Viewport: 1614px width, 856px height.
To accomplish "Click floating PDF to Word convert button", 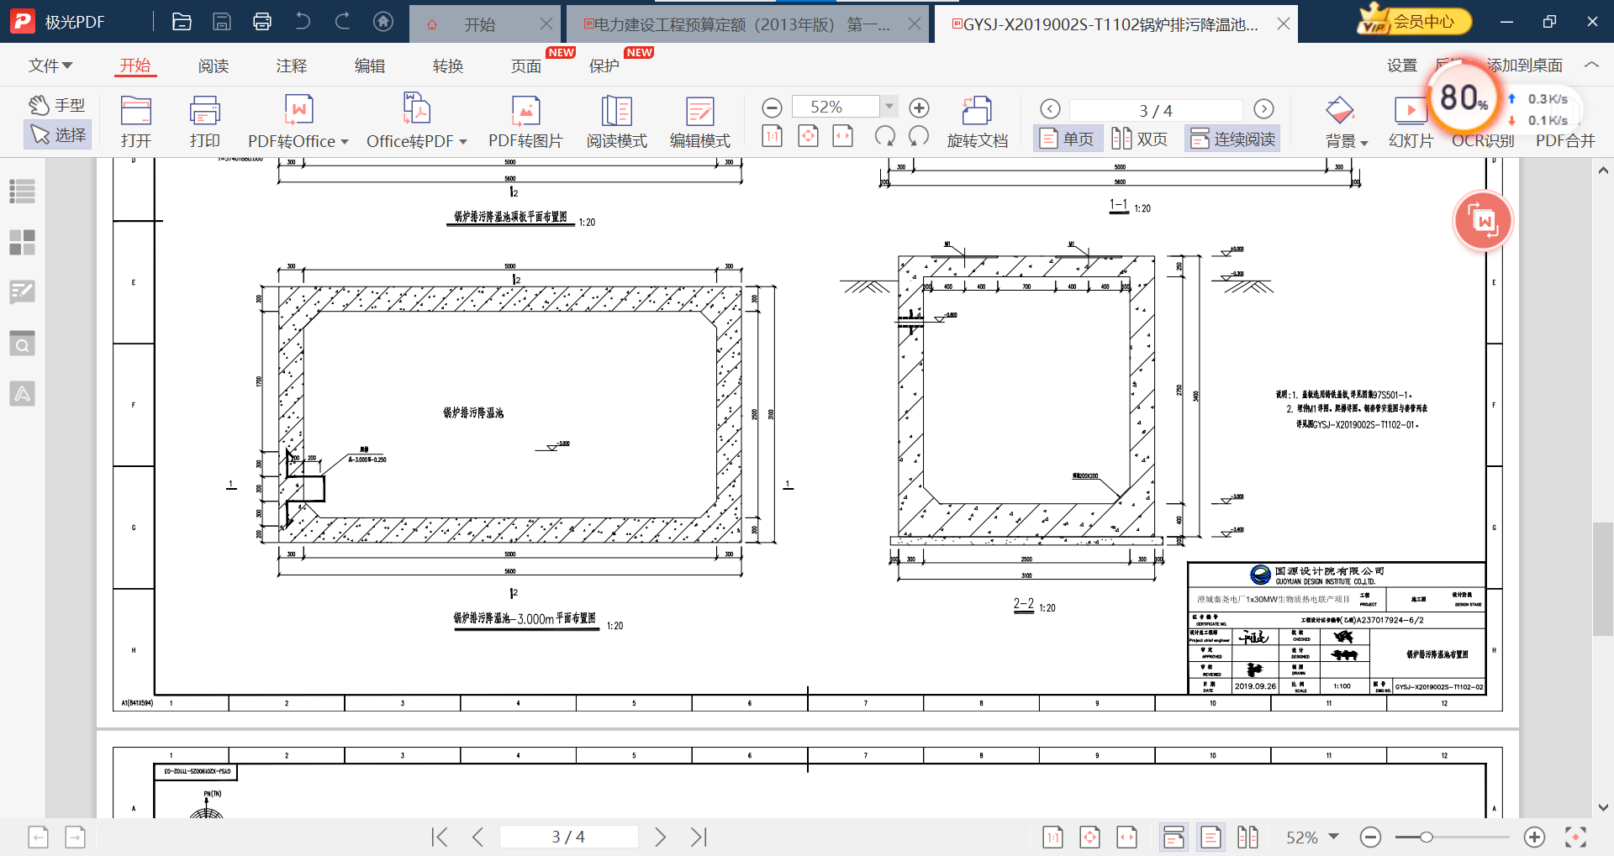I will click(x=1483, y=221).
